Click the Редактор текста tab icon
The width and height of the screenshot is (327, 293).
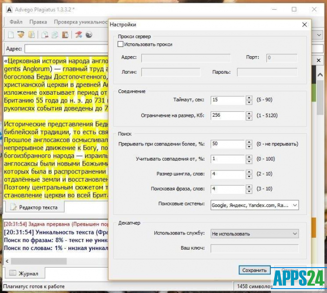coord(13,207)
